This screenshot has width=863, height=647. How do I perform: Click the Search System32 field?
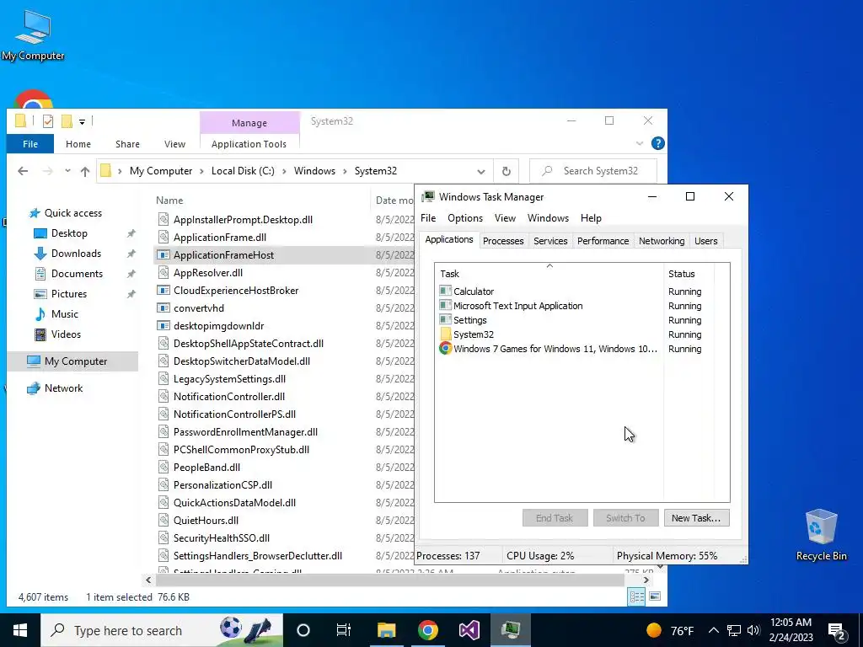tap(593, 171)
